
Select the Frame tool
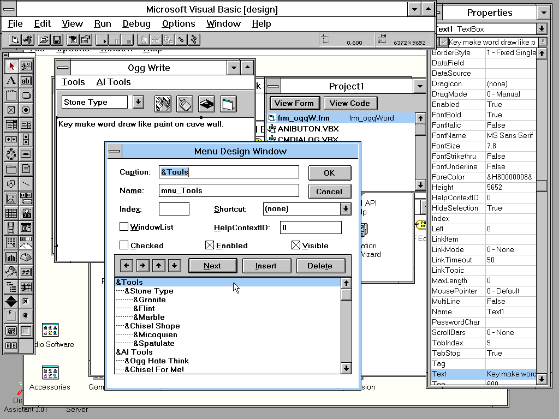(11, 95)
